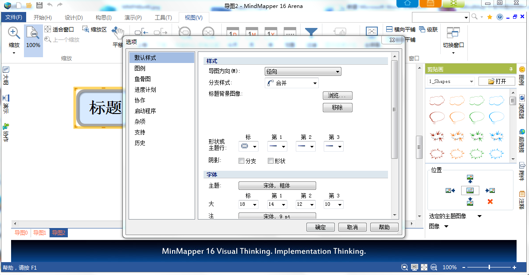
Task: Click the 级联 cascade windows icon
Action: point(422,29)
